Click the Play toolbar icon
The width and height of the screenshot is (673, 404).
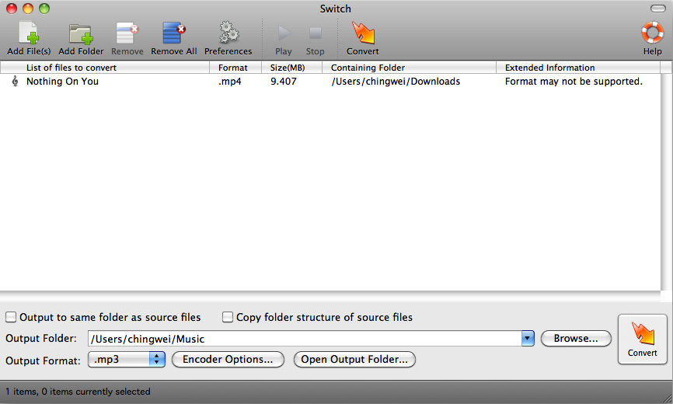pyautogui.click(x=284, y=33)
